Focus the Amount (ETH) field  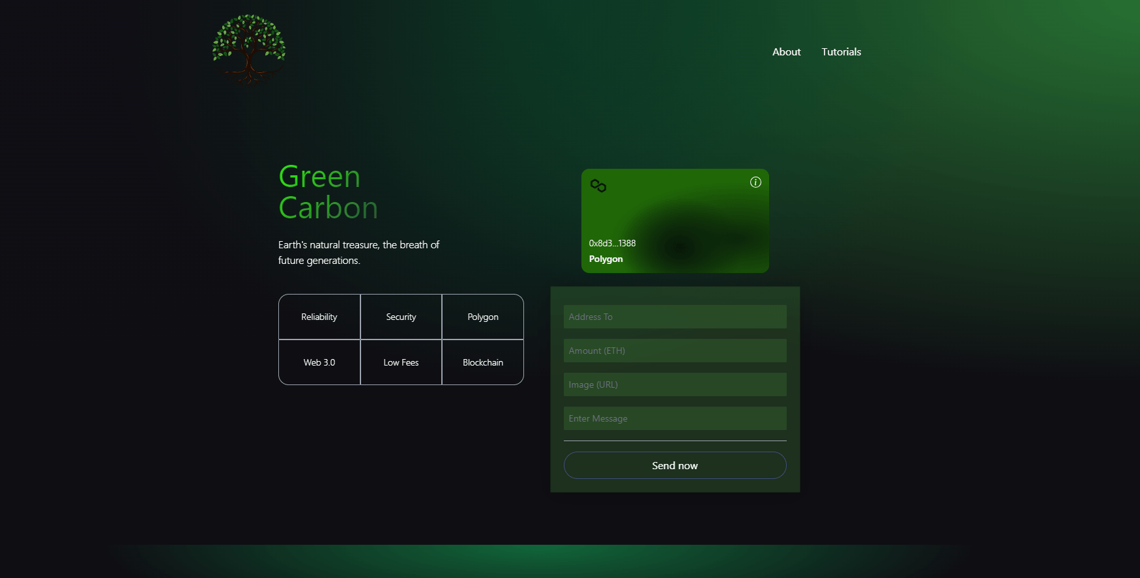pos(675,351)
